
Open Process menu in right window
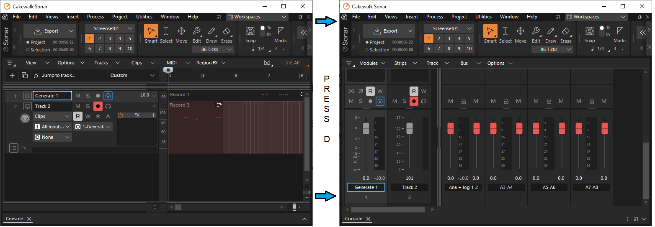point(435,17)
